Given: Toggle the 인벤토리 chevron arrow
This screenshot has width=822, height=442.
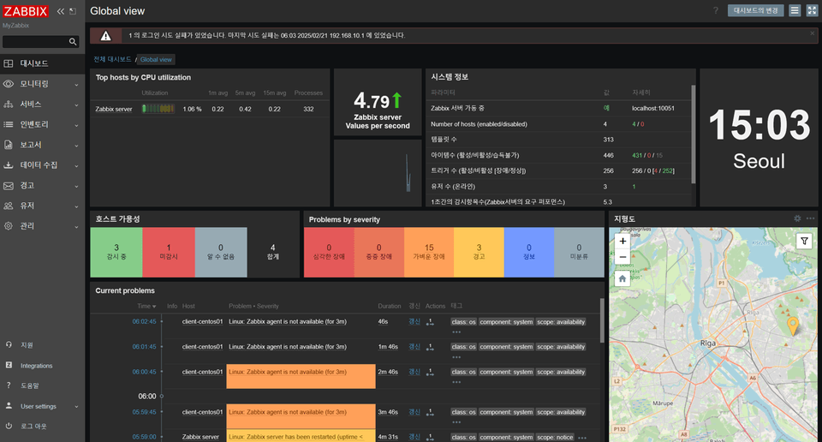Looking at the screenshot, I should 76,125.
